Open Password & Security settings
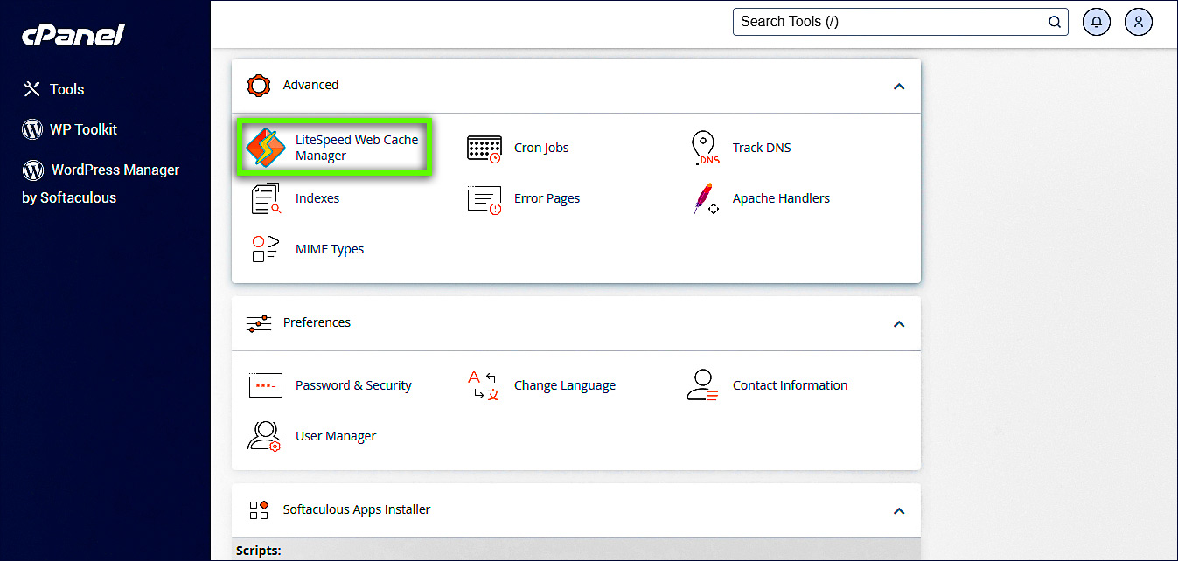This screenshot has width=1178, height=561. 353,385
